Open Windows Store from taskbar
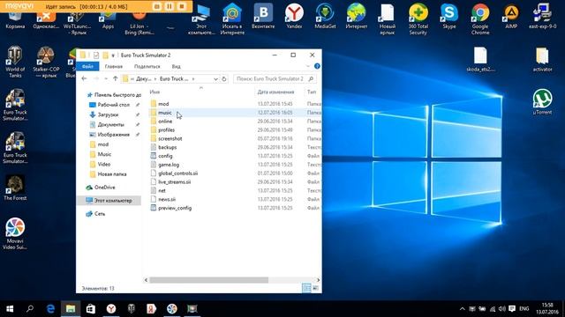 (91, 309)
